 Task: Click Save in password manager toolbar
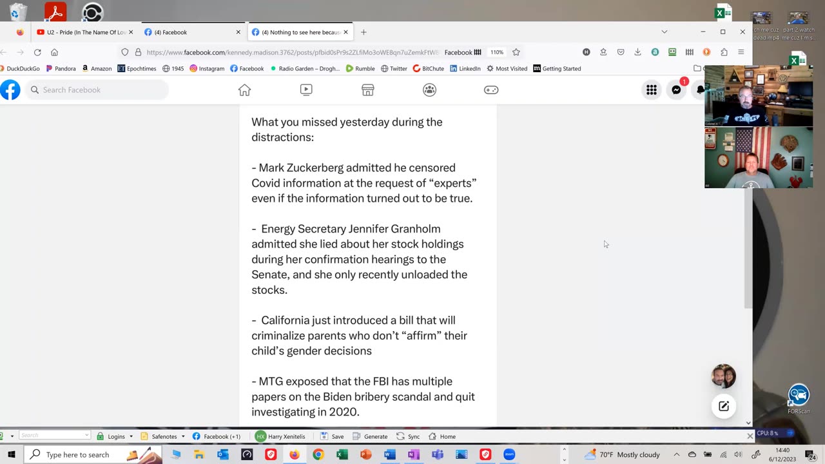[x=332, y=436]
